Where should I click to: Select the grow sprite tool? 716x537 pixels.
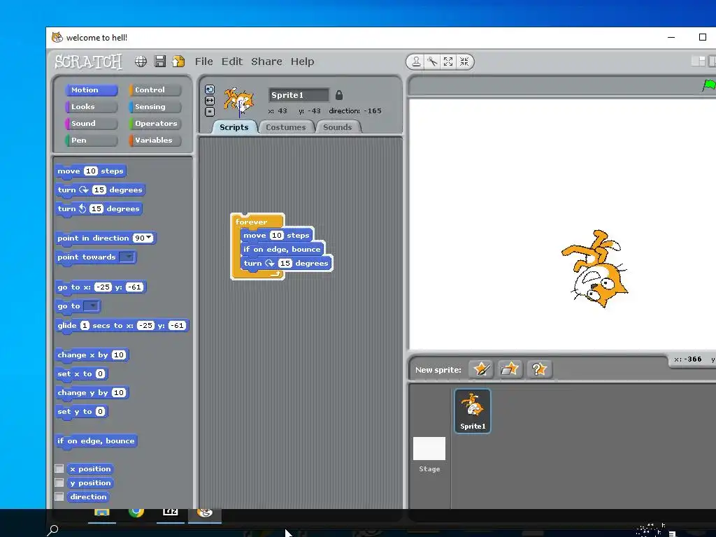coord(448,62)
